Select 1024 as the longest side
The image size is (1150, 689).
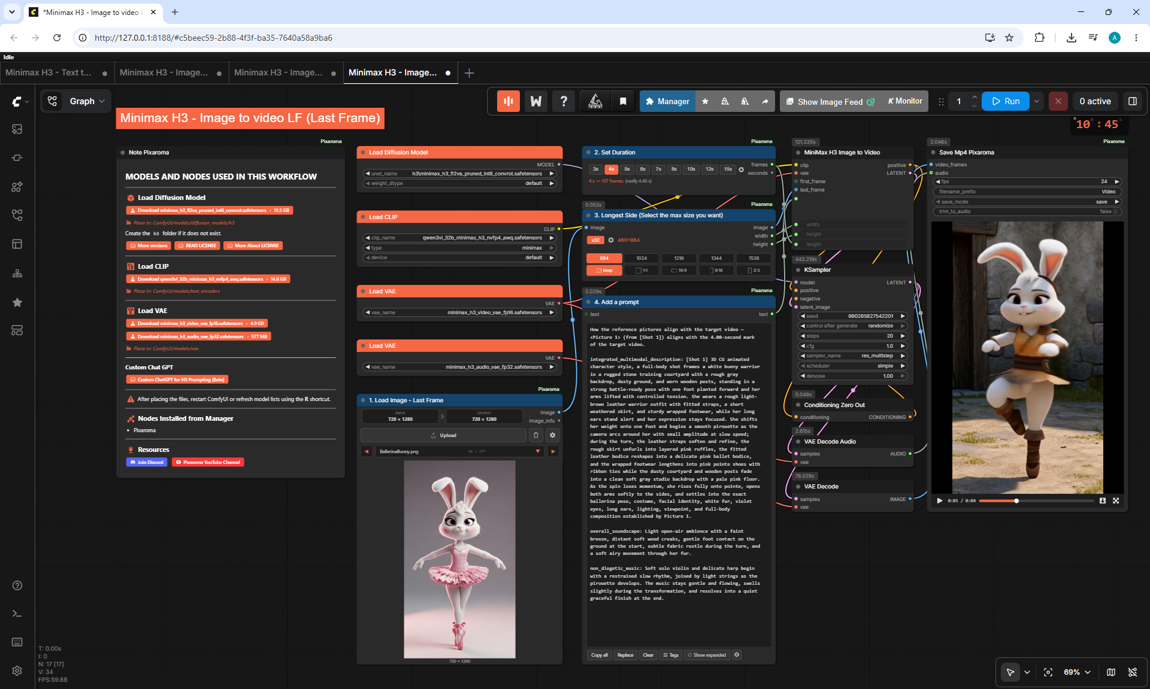pyautogui.click(x=641, y=258)
